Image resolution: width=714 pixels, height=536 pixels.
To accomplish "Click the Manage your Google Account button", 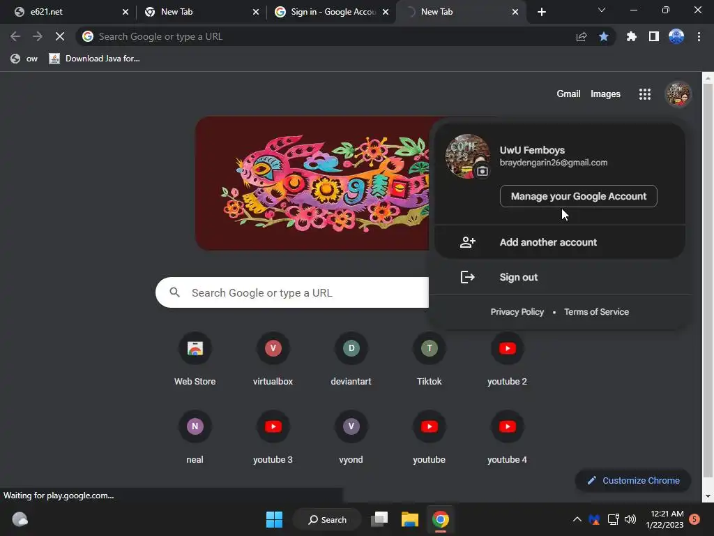I will [578, 196].
